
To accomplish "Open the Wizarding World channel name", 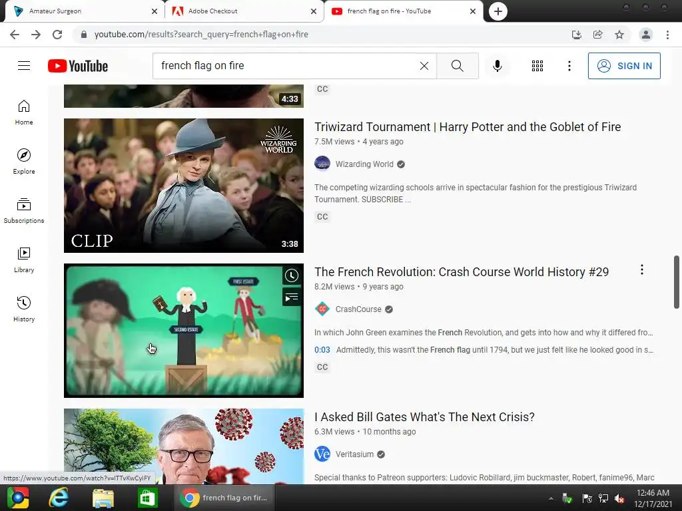I will click(x=364, y=164).
